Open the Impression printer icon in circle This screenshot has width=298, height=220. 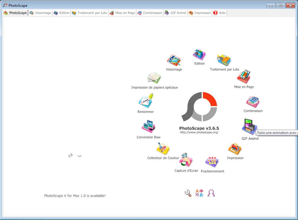pyautogui.click(x=235, y=149)
